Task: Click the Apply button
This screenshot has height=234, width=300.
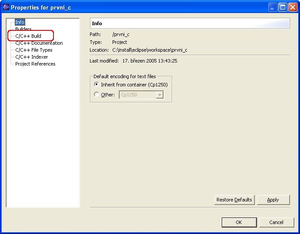Action: click(273, 200)
